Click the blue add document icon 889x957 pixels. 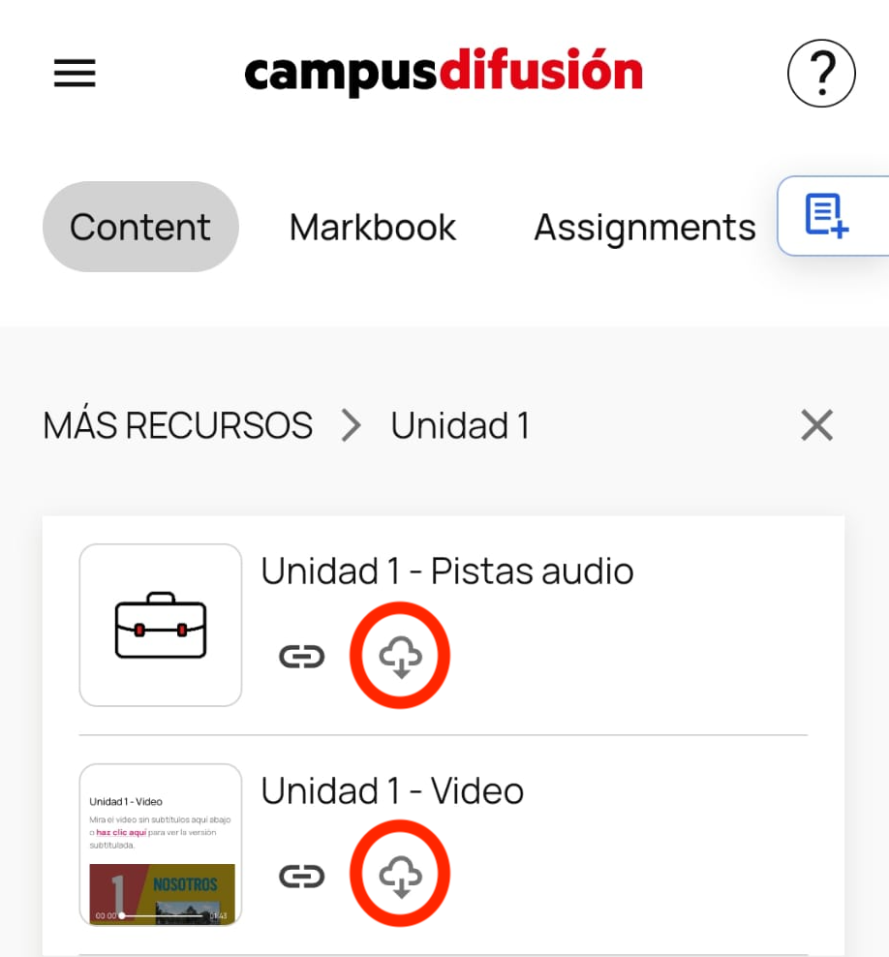point(826,215)
